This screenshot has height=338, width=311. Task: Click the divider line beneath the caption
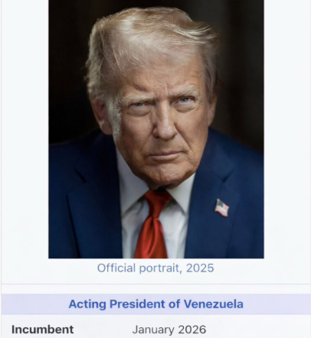pos(155,284)
